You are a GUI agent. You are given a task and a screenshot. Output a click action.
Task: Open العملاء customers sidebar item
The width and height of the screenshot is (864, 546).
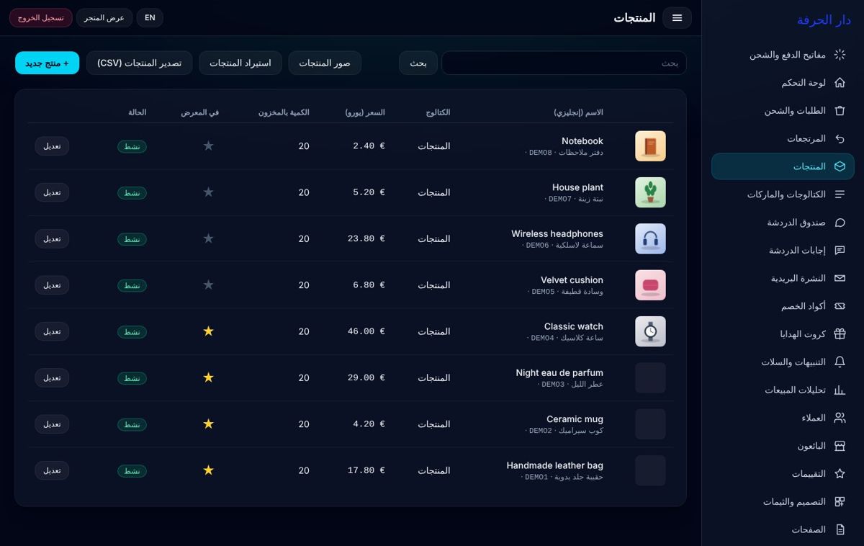(x=783, y=418)
